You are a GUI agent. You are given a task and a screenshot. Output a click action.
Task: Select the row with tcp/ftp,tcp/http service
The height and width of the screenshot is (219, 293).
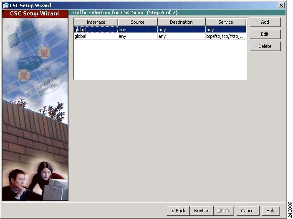160,36
